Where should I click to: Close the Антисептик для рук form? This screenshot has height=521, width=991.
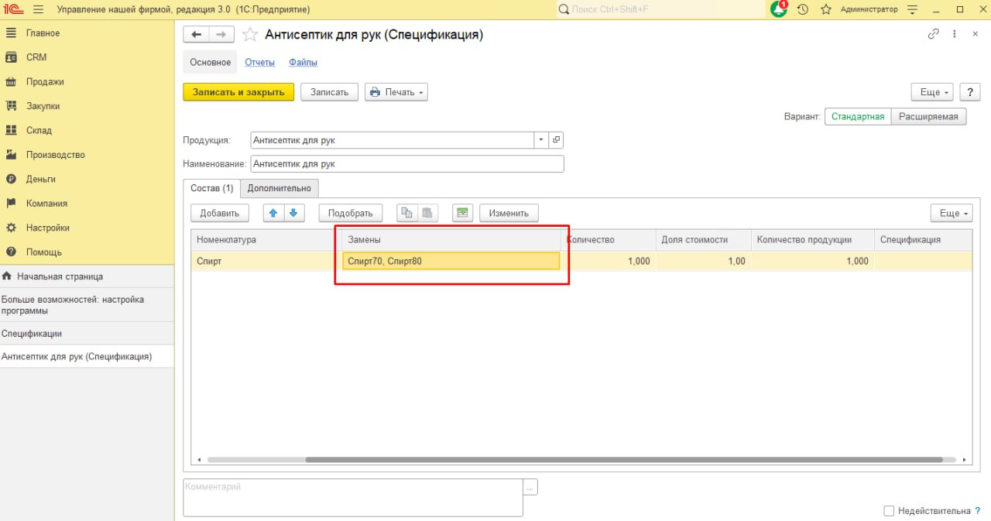click(x=975, y=34)
